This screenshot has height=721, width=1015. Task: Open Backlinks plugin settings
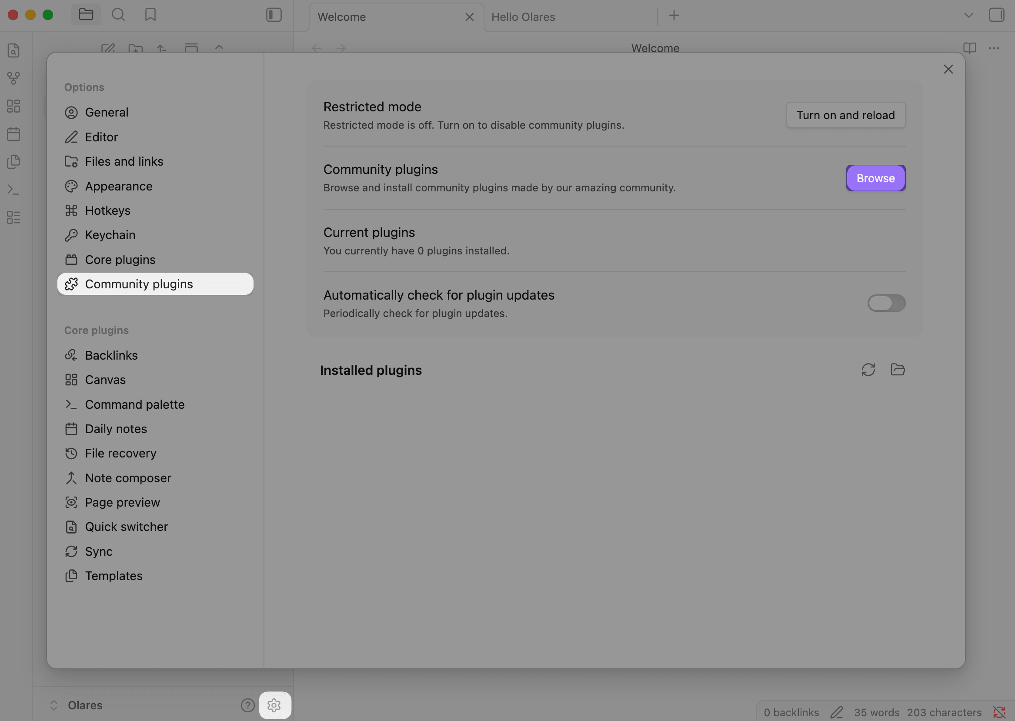pyautogui.click(x=155, y=355)
